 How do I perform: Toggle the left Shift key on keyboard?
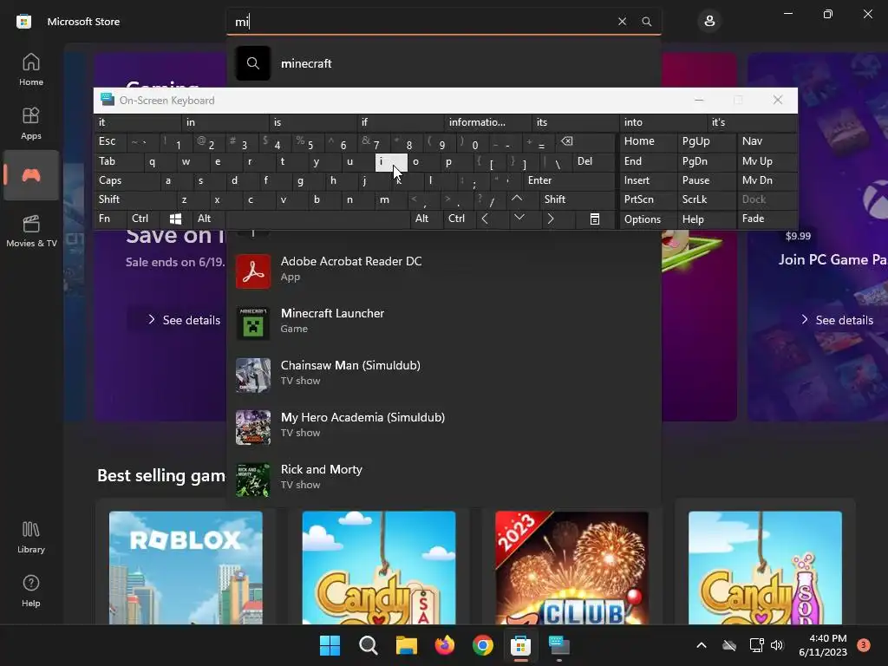click(136, 199)
